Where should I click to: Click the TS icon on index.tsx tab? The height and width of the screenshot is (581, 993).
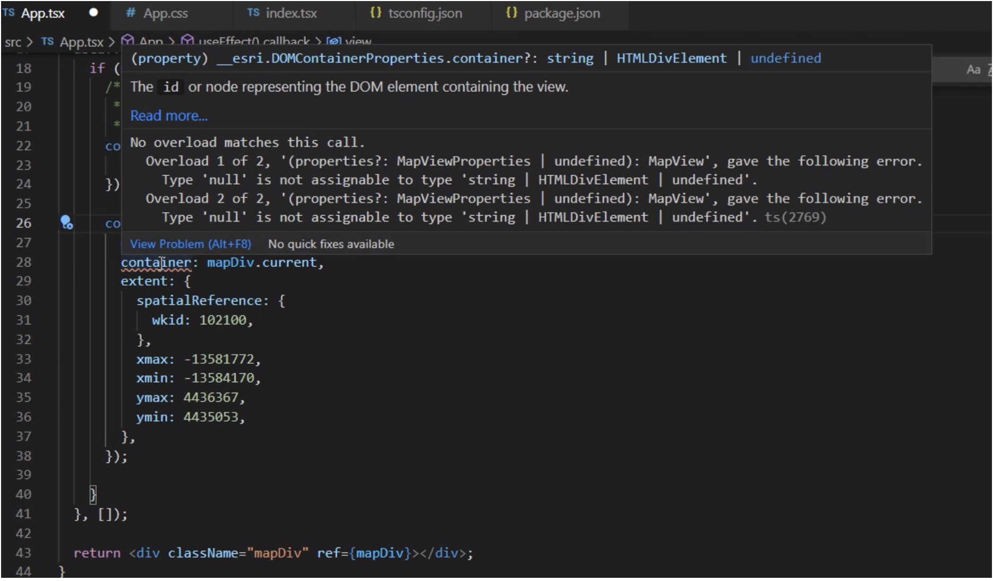pyautogui.click(x=253, y=13)
